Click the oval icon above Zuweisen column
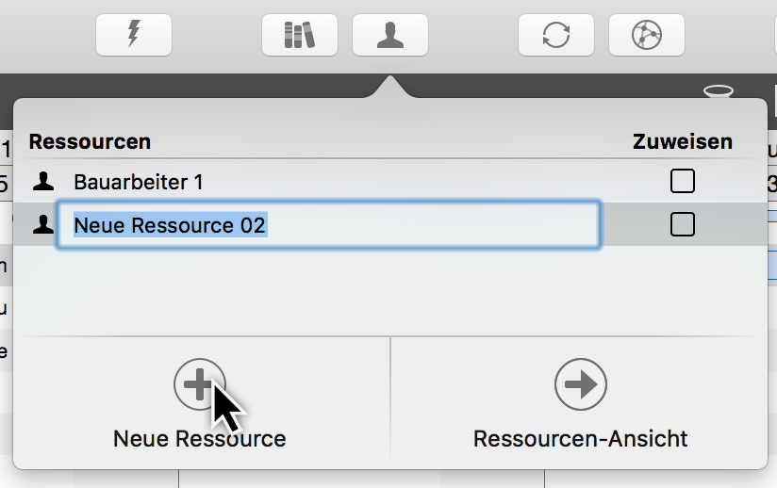This screenshot has height=488, width=777. (719, 91)
